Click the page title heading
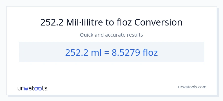 [111, 22]
